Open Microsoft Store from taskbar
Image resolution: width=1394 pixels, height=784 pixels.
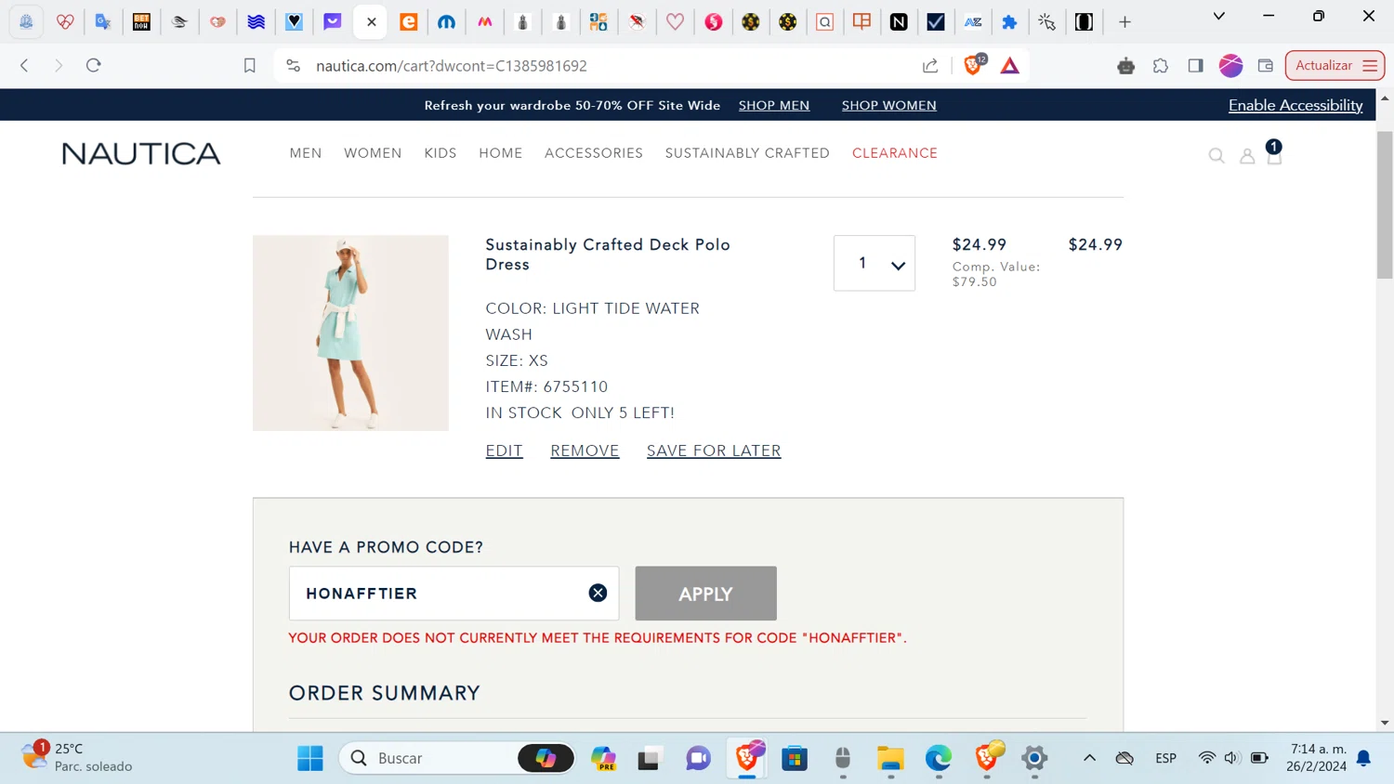click(795, 758)
